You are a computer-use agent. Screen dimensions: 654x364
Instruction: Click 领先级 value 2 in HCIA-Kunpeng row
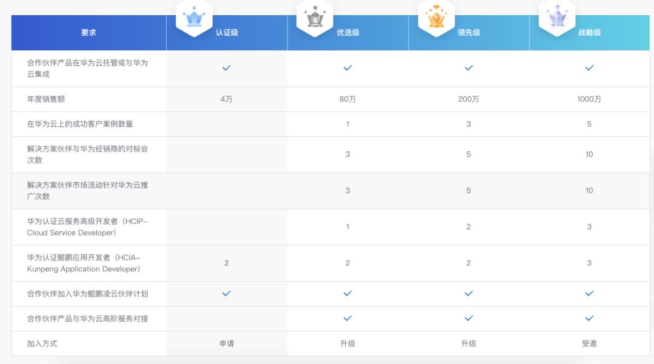tap(469, 263)
